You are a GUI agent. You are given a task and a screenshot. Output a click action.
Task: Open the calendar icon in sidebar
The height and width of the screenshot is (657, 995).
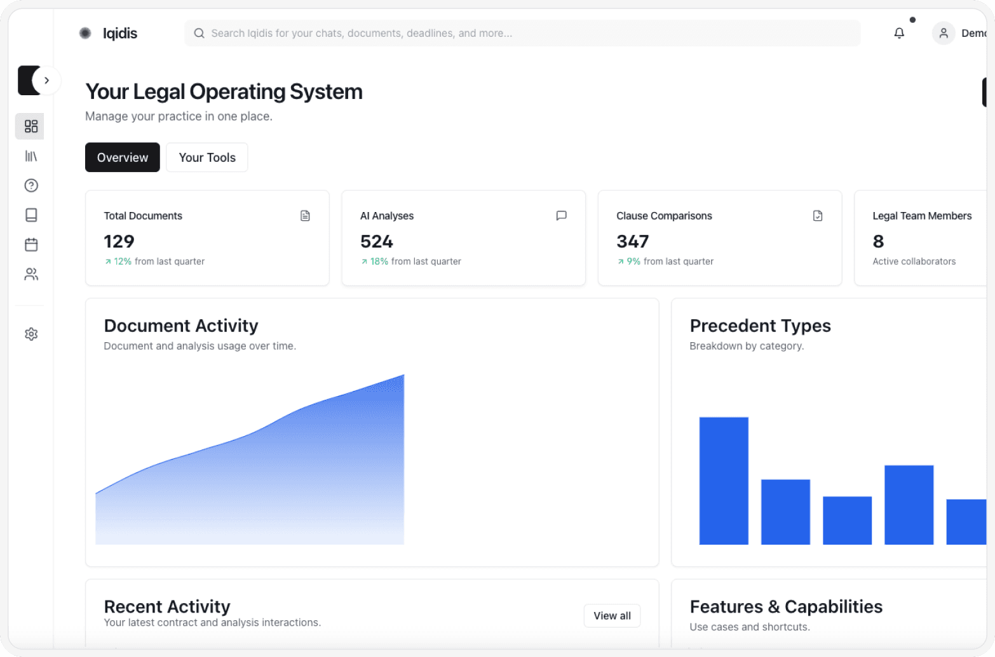coord(31,244)
